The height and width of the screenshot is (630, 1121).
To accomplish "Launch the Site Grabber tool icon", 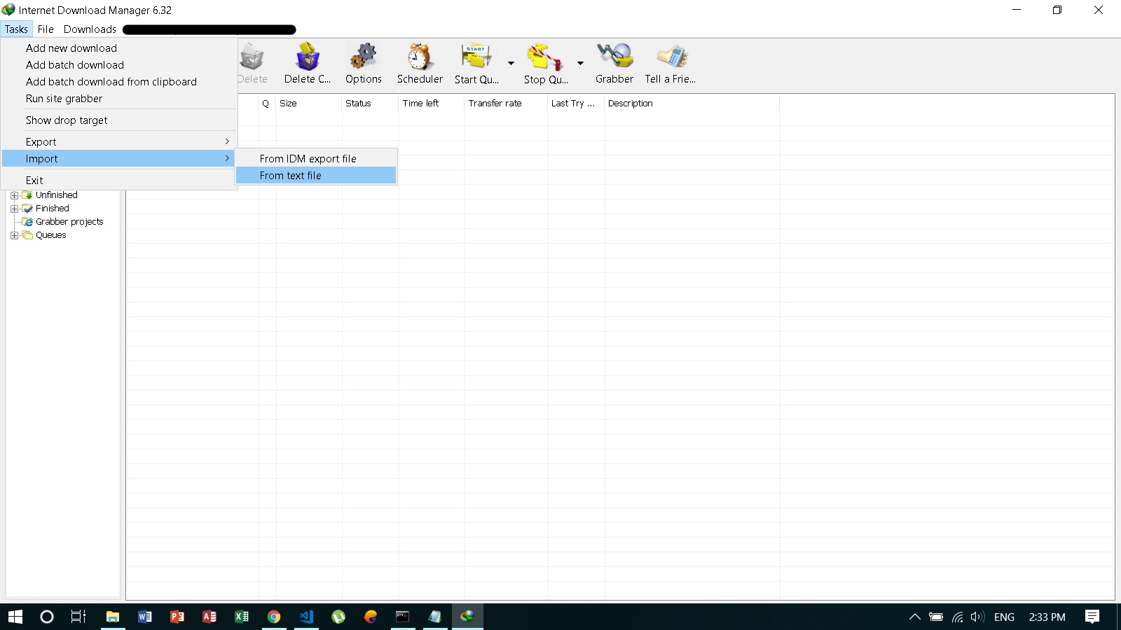I will pos(613,62).
